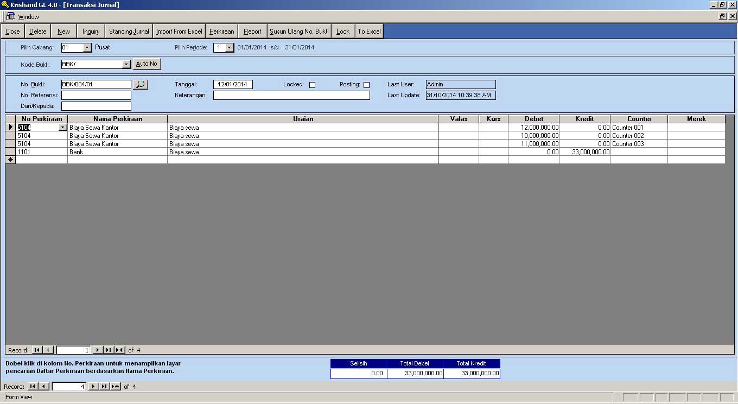
Task: Click the Tanggal date field
Action: 233,85
